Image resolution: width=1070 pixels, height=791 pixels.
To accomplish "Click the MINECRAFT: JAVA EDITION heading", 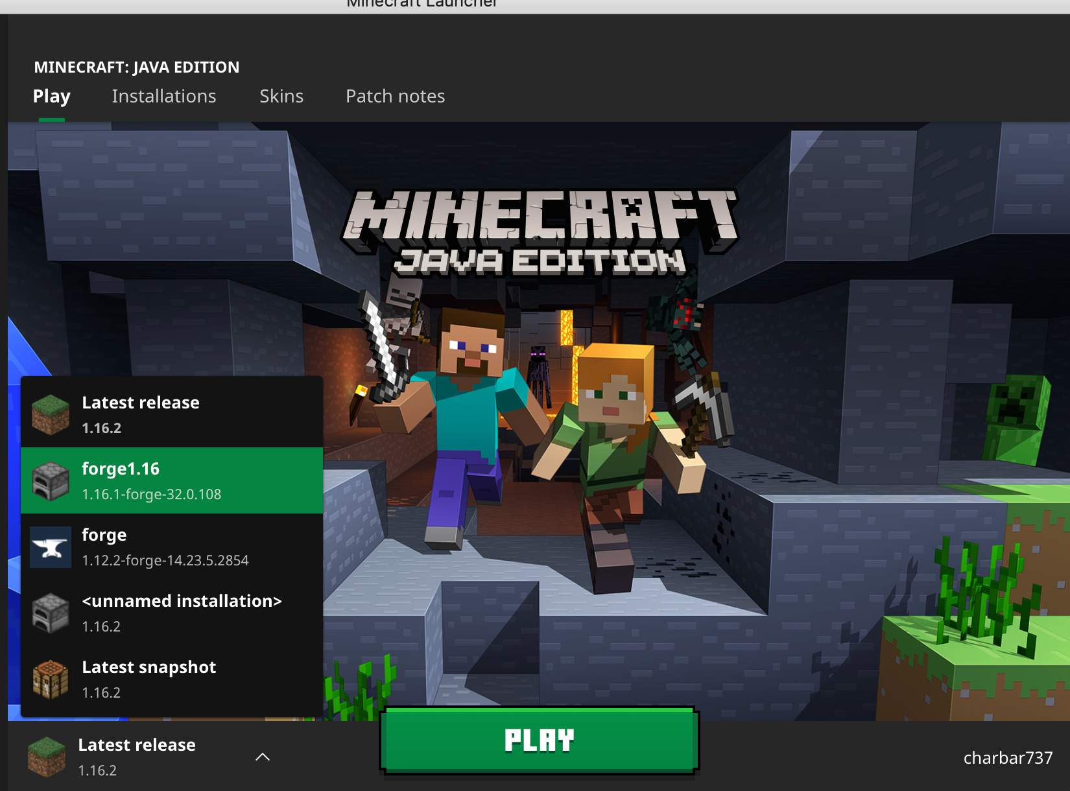I will 137,67.
